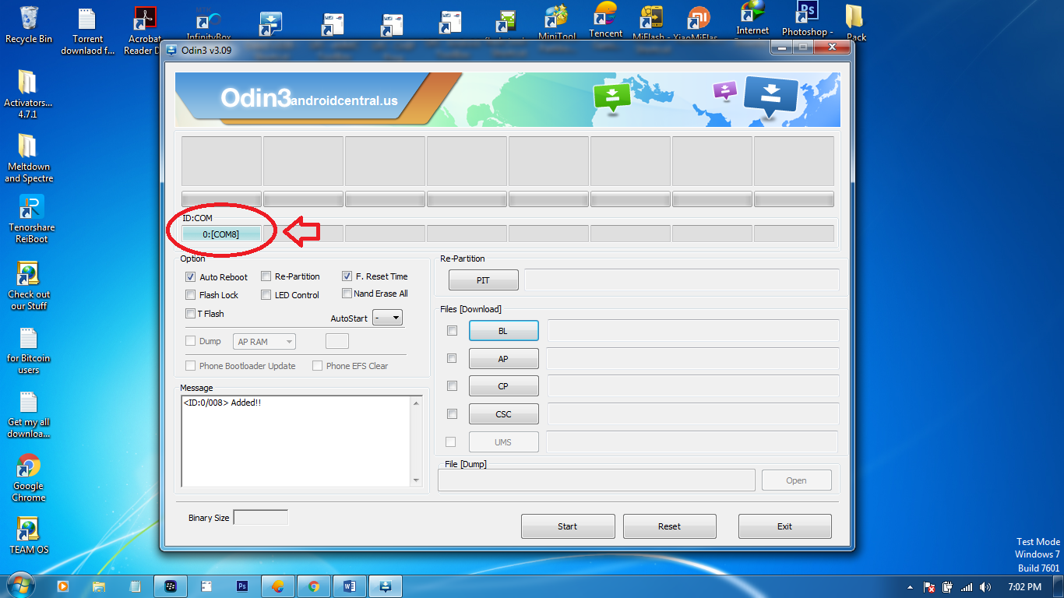Enable the T Flash checkbox
Image resolution: width=1064 pixels, height=598 pixels.
tap(190, 314)
